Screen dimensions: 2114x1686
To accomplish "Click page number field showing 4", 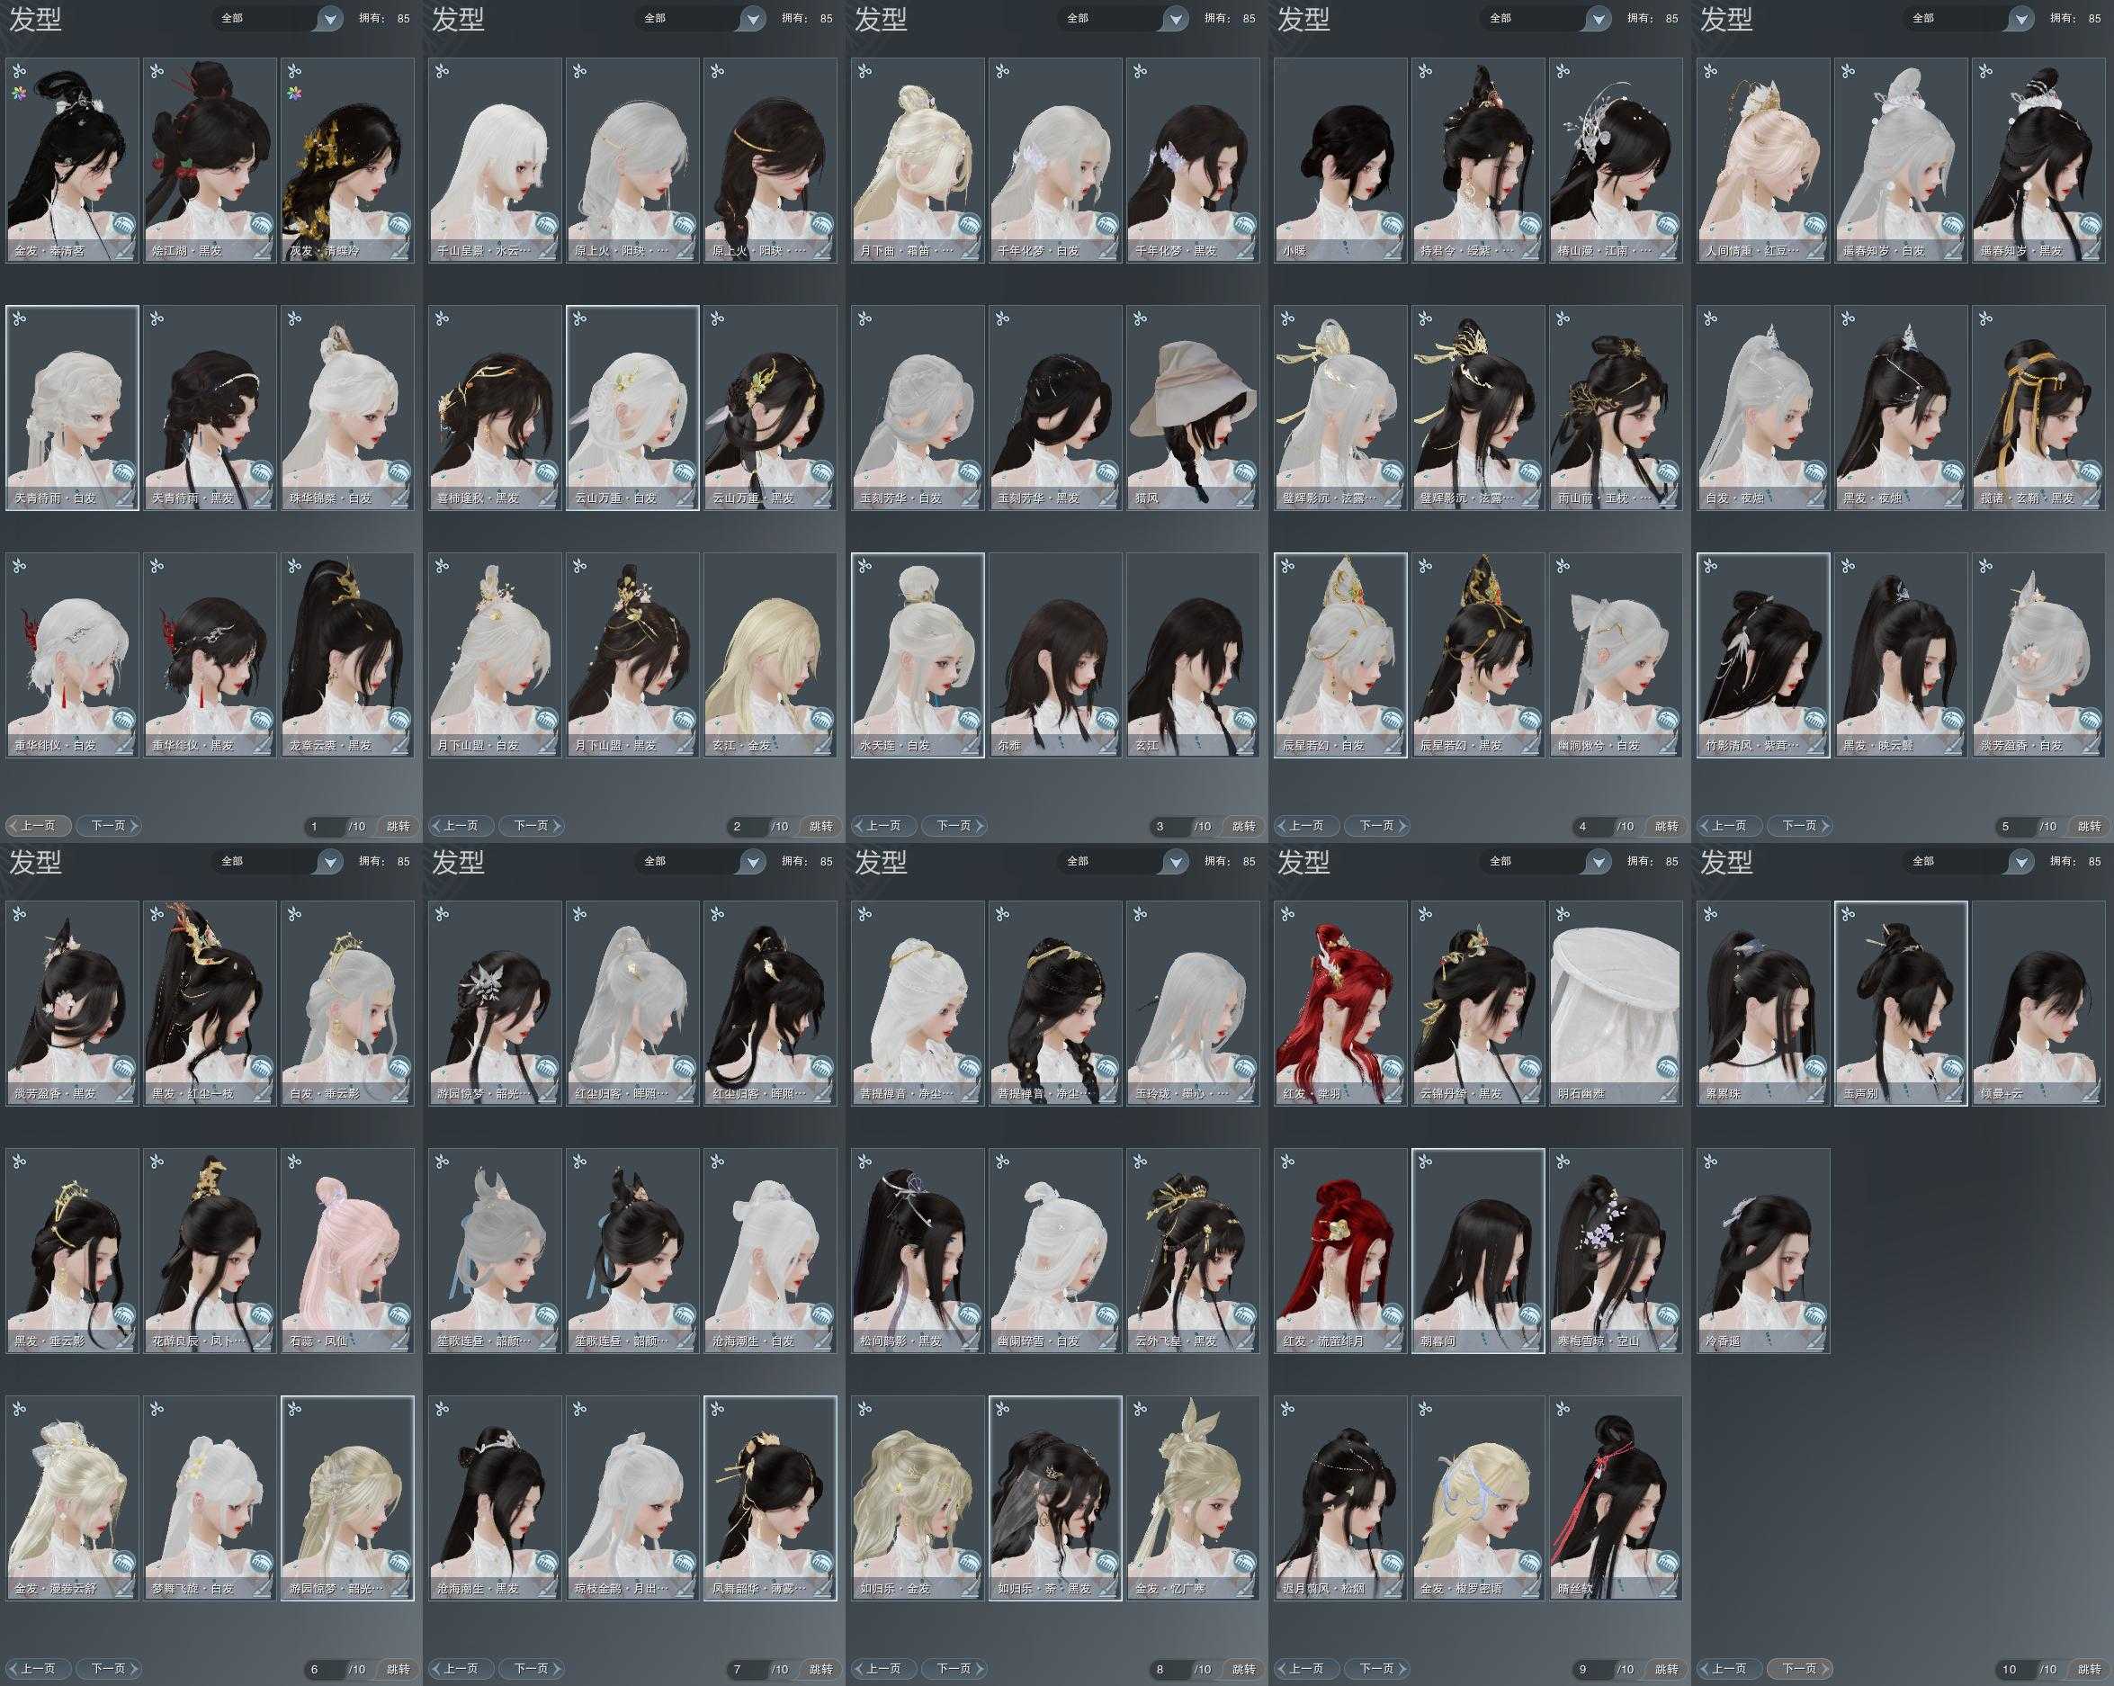I will (1588, 826).
